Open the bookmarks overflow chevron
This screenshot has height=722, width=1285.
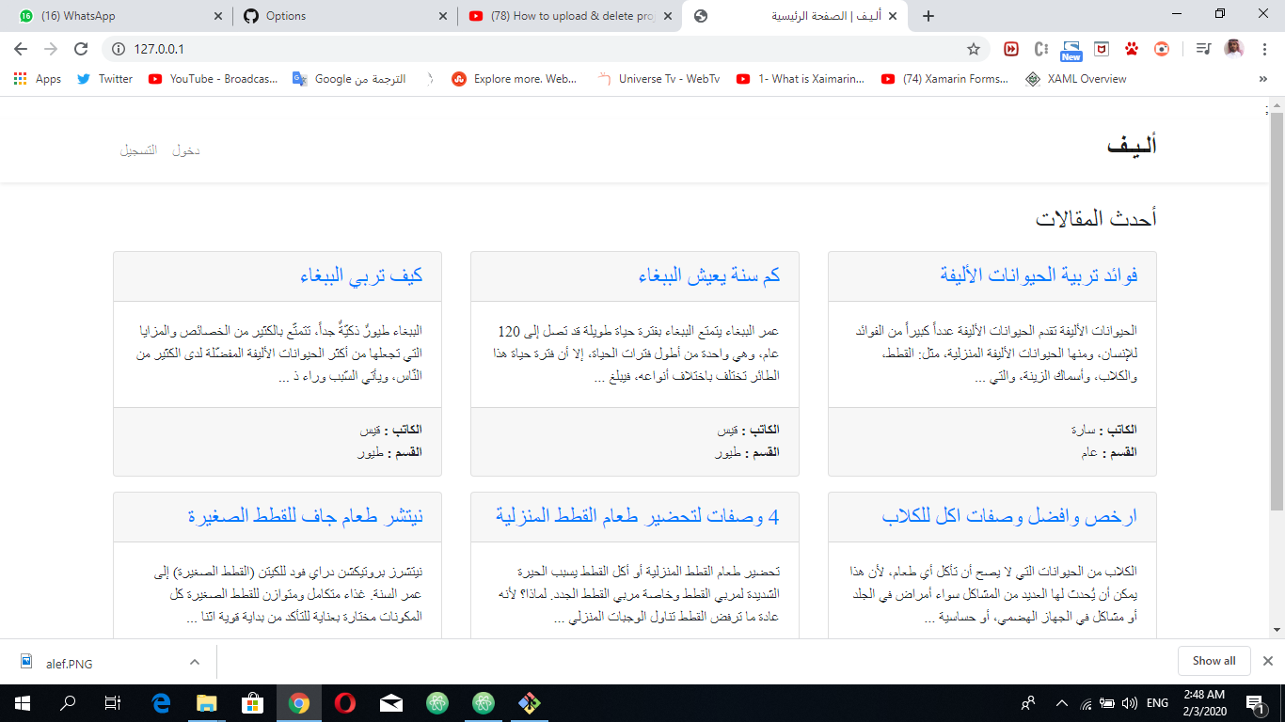click(1264, 79)
